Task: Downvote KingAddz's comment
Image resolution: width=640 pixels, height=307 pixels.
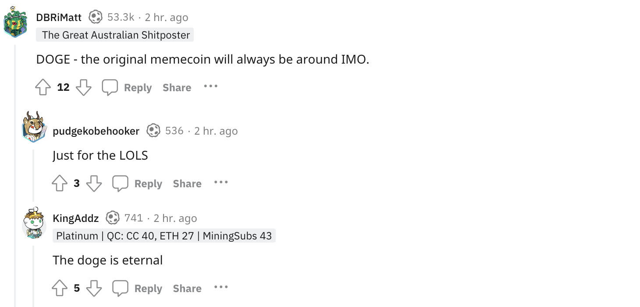Action: pyautogui.click(x=94, y=289)
